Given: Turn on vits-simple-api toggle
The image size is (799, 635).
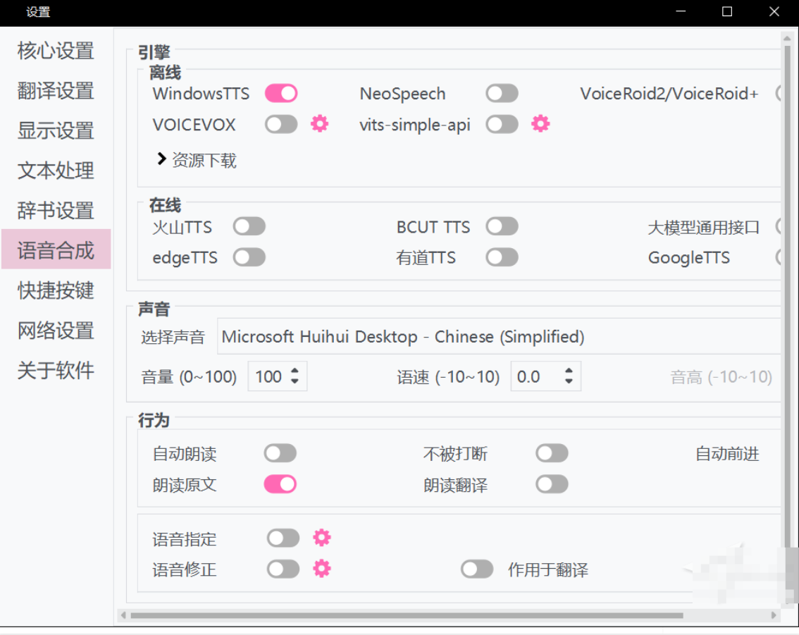Looking at the screenshot, I should [502, 124].
